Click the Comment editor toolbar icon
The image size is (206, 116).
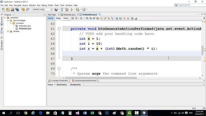(x=132, y=18)
